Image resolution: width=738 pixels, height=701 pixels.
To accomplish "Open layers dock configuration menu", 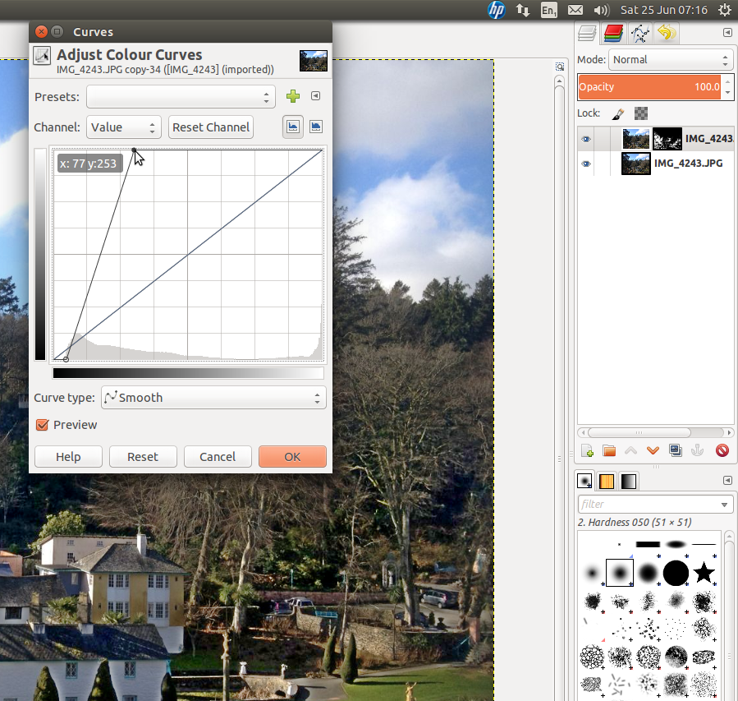I will tap(727, 33).
